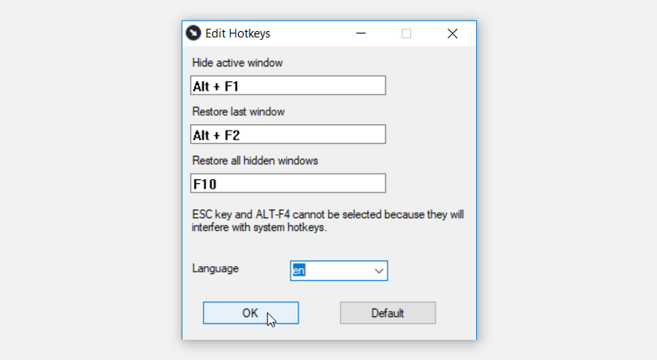The width and height of the screenshot is (657, 360).
Task: Expand the Language dropdown arrow
Action: point(378,271)
